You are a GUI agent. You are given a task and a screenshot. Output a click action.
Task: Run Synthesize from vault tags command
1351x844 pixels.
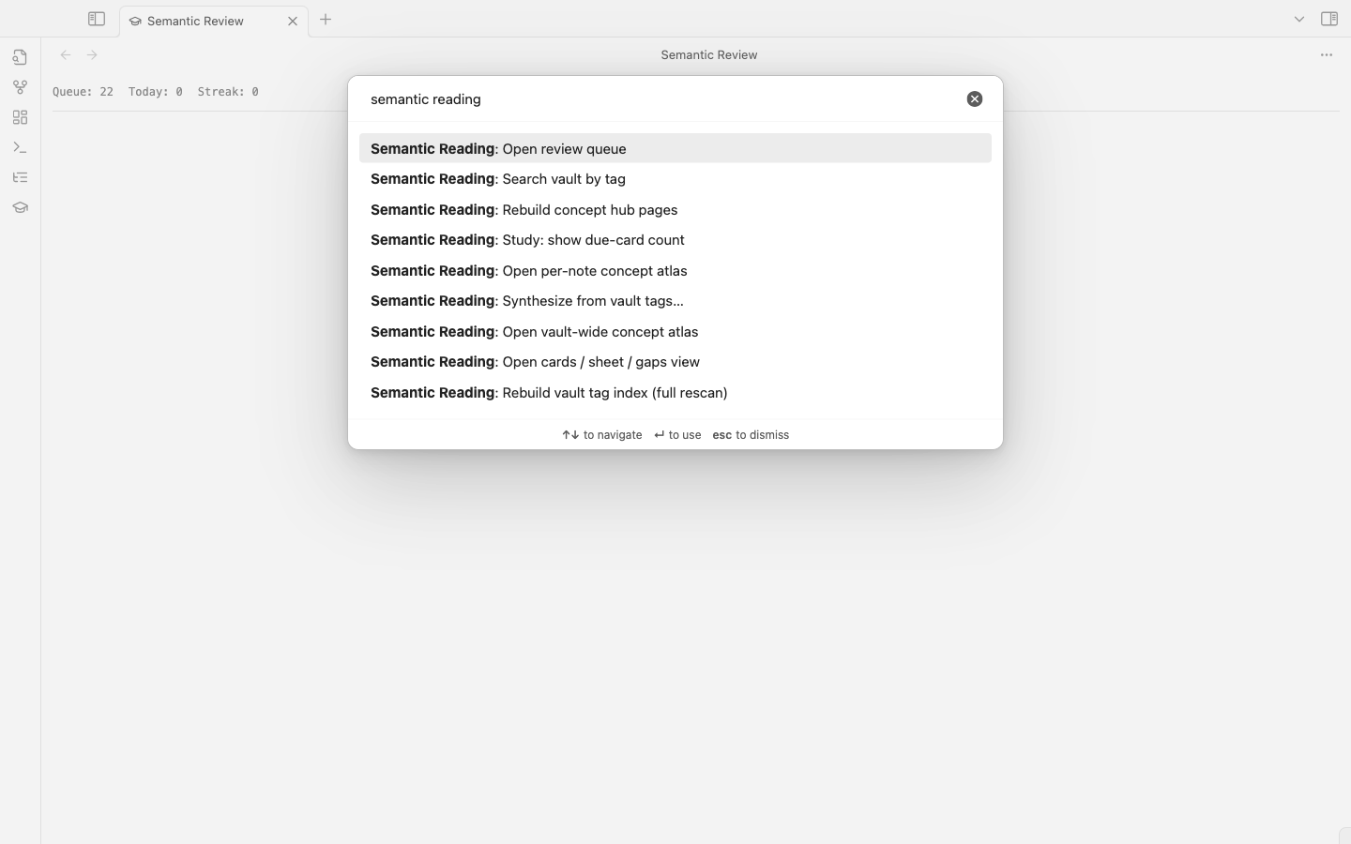tap(675, 301)
